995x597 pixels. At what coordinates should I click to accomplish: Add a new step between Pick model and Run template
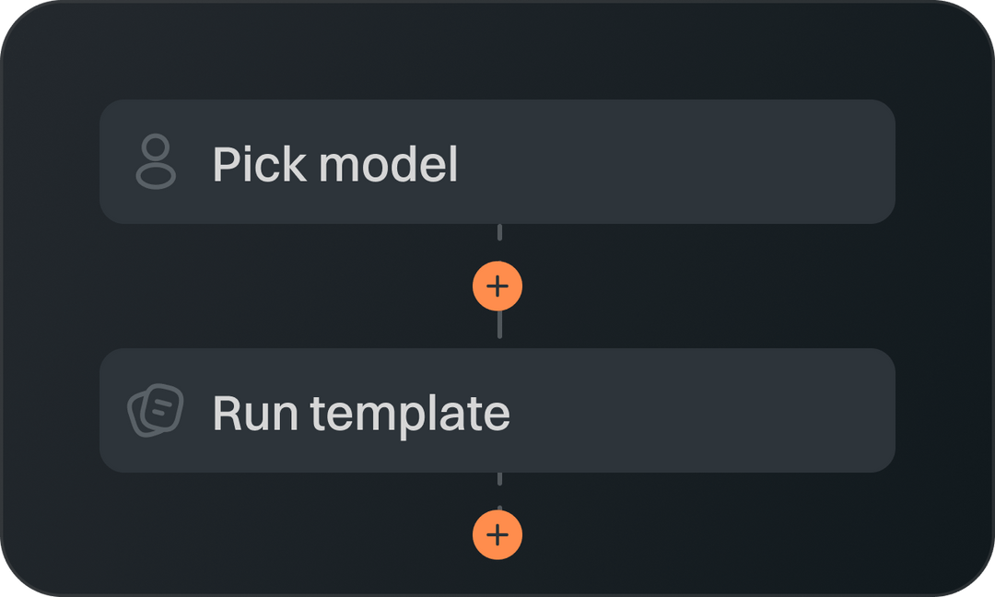pos(497,286)
